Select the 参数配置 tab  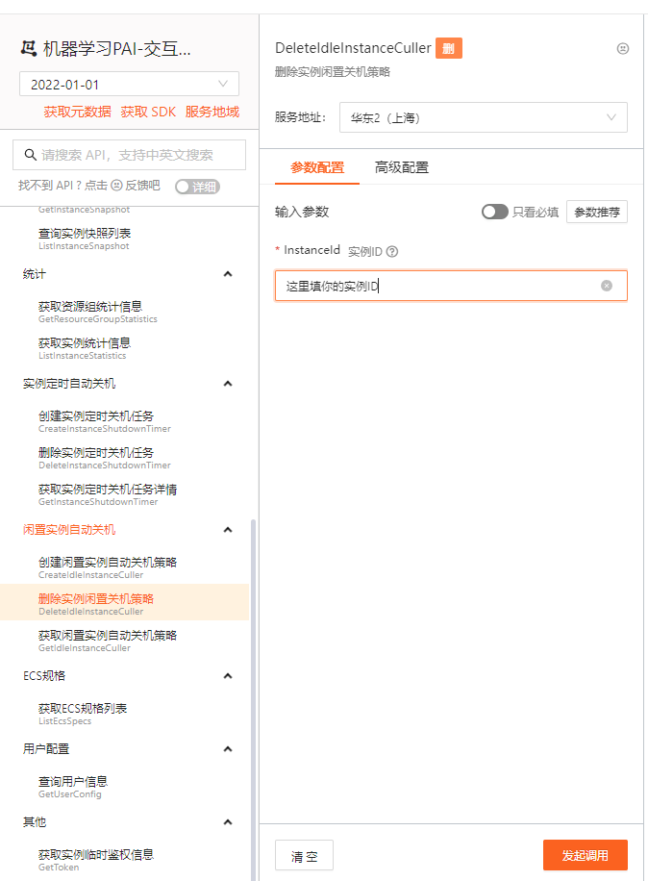pyautogui.click(x=317, y=167)
